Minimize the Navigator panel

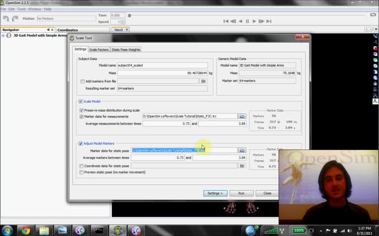[x=48, y=30]
